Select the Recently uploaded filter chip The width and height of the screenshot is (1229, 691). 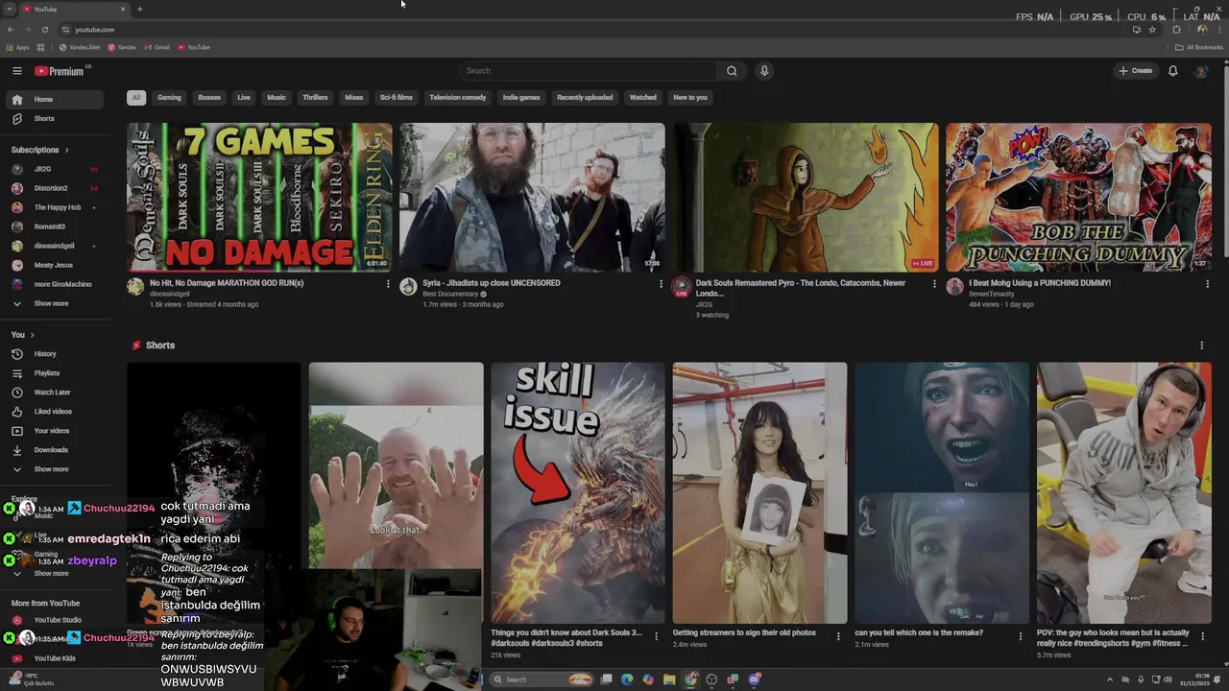(585, 97)
